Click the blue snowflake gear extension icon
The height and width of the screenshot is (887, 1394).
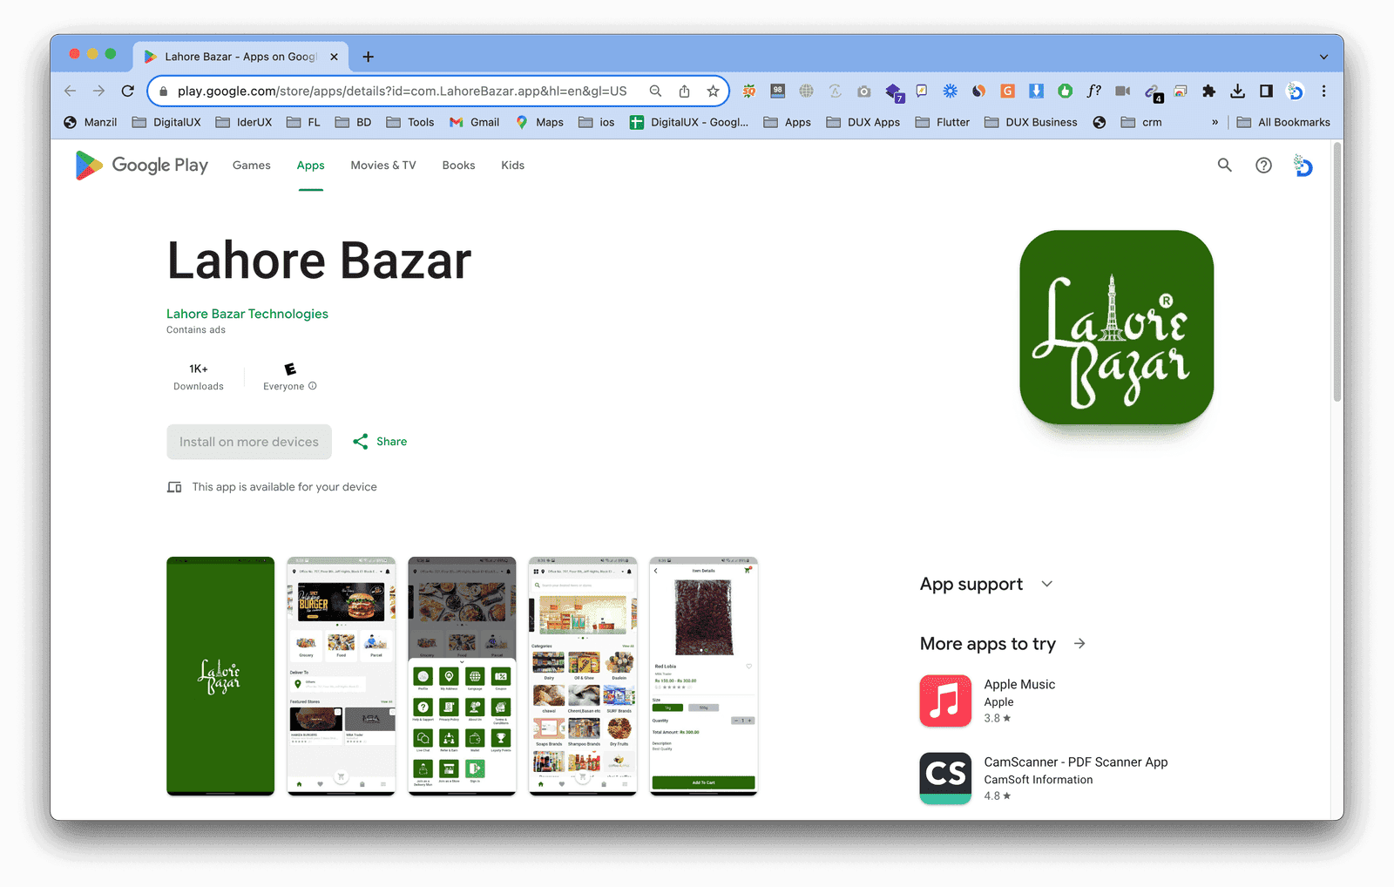point(950,91)
